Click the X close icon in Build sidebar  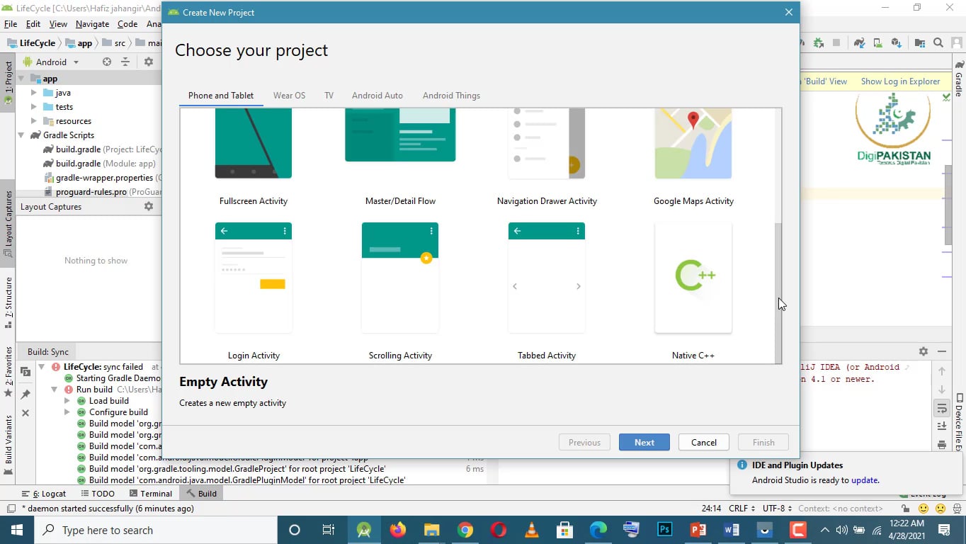pyautogui.click(x=25, y=413)
